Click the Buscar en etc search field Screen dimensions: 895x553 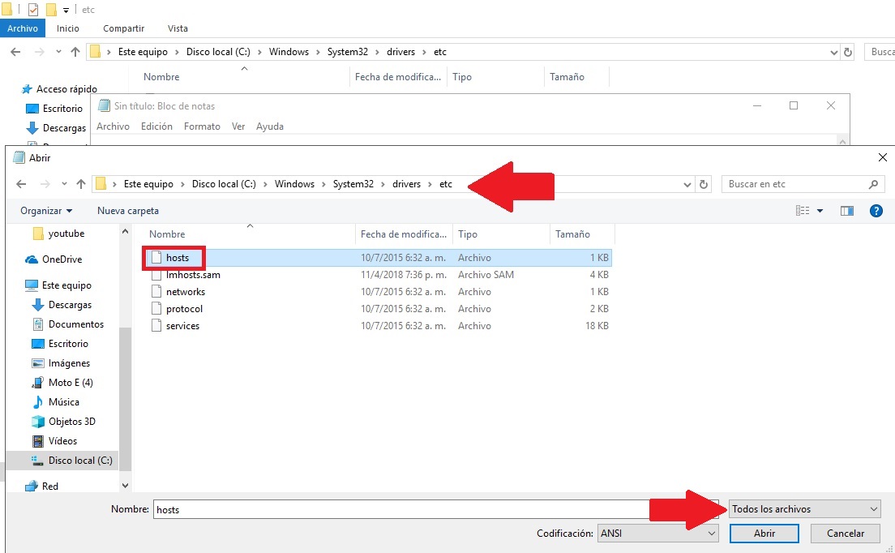point(803,184)
